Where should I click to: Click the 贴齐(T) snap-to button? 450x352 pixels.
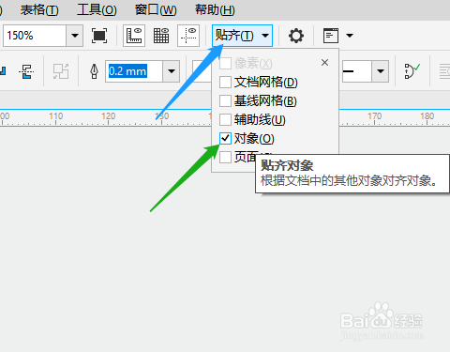pos(242,36)
